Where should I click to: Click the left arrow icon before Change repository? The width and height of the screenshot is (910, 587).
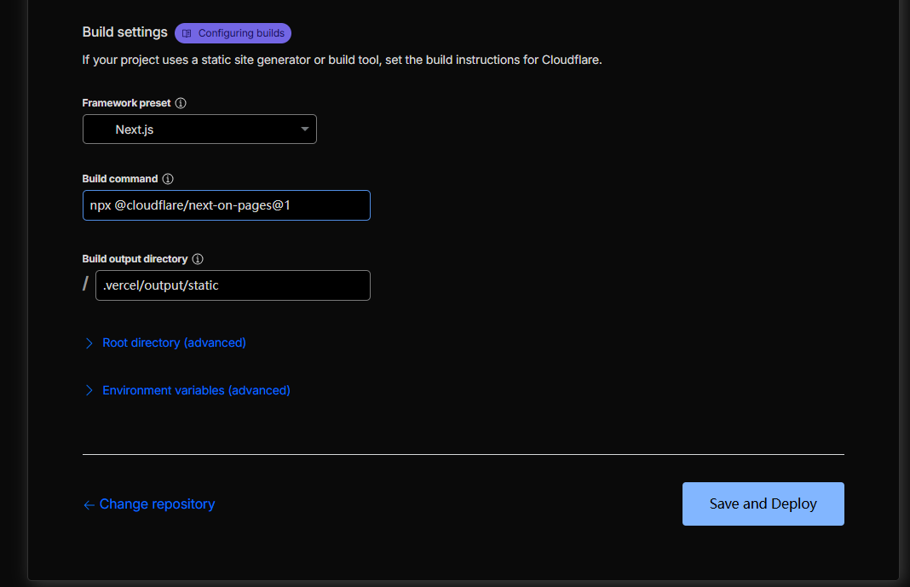89,505
